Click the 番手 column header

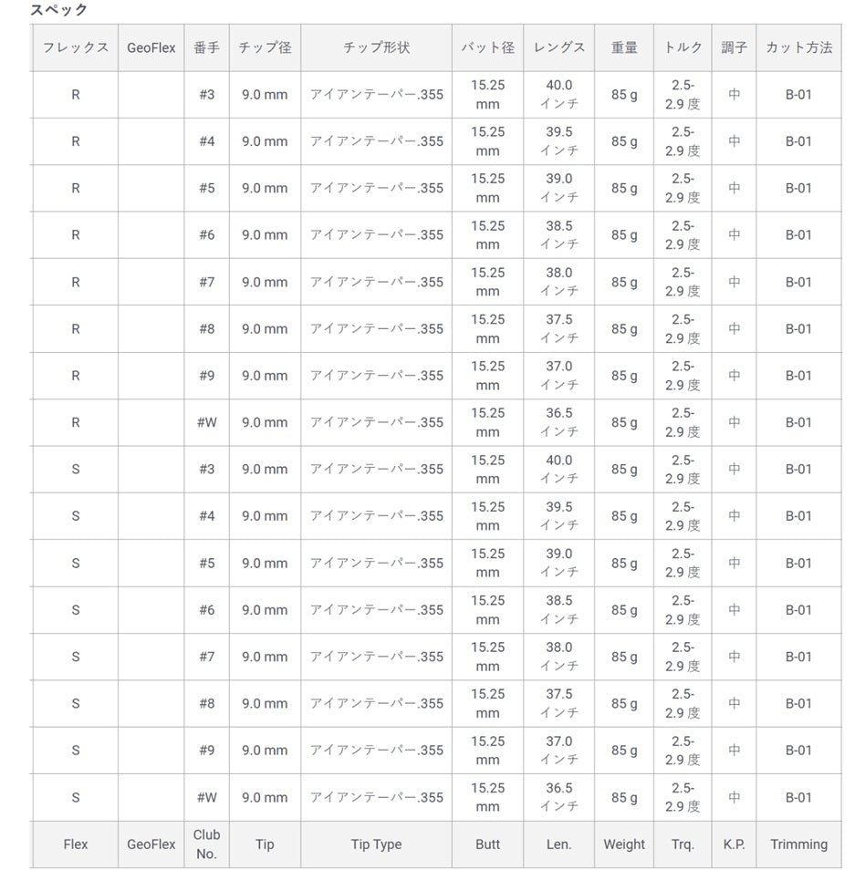[x=207, y=47]
